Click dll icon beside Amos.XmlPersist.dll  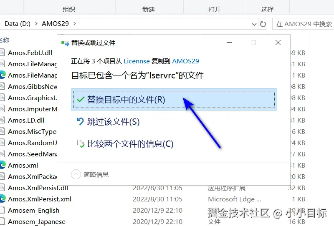pyautogui.click(x=3, y=188)
